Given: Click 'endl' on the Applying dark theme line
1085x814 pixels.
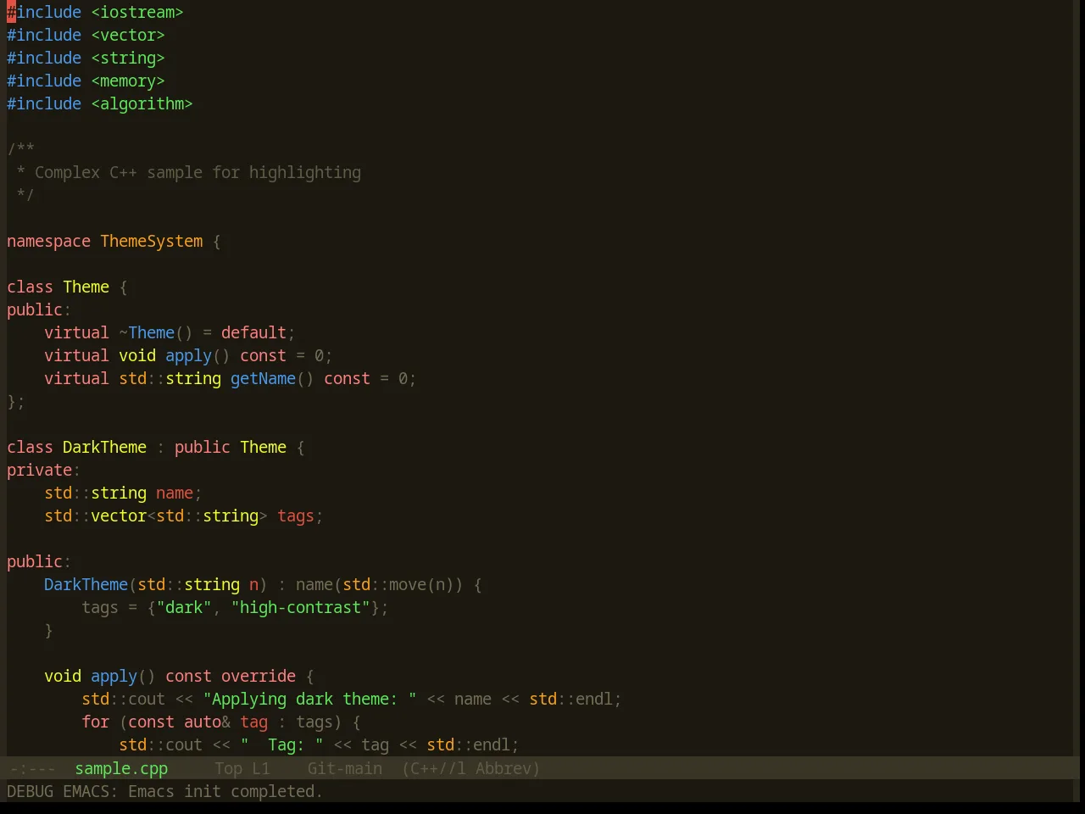Looking at the screenshot, I should 594,699.
